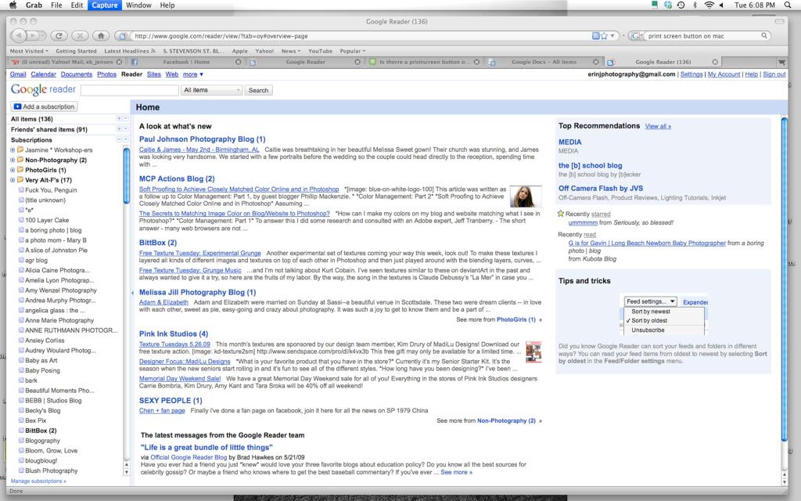Click the Non-Photography folder icon

tap(20, 160)
